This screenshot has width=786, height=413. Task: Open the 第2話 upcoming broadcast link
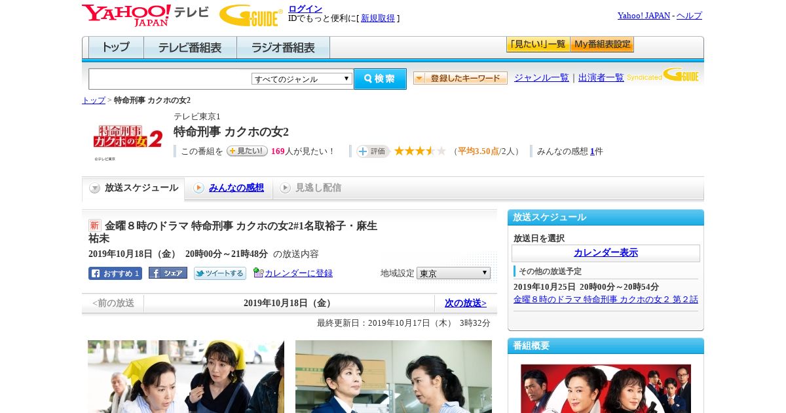pyautogui.click(x=606, y=299)
